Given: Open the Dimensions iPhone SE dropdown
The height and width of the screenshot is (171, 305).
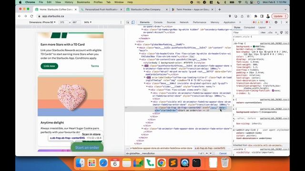Looking at the screenshot, I should (42, 22).
